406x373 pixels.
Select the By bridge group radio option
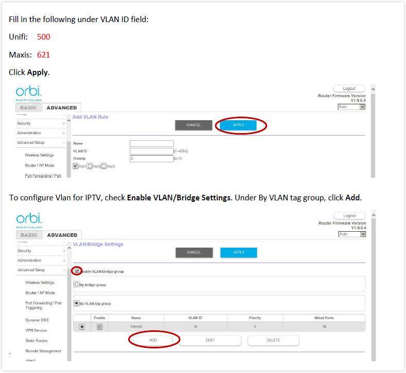click(77, 284)
